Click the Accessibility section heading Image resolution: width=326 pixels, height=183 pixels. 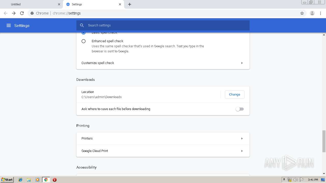(86, 167)
